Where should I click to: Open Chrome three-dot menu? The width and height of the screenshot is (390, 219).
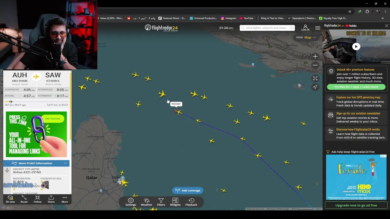385,12
